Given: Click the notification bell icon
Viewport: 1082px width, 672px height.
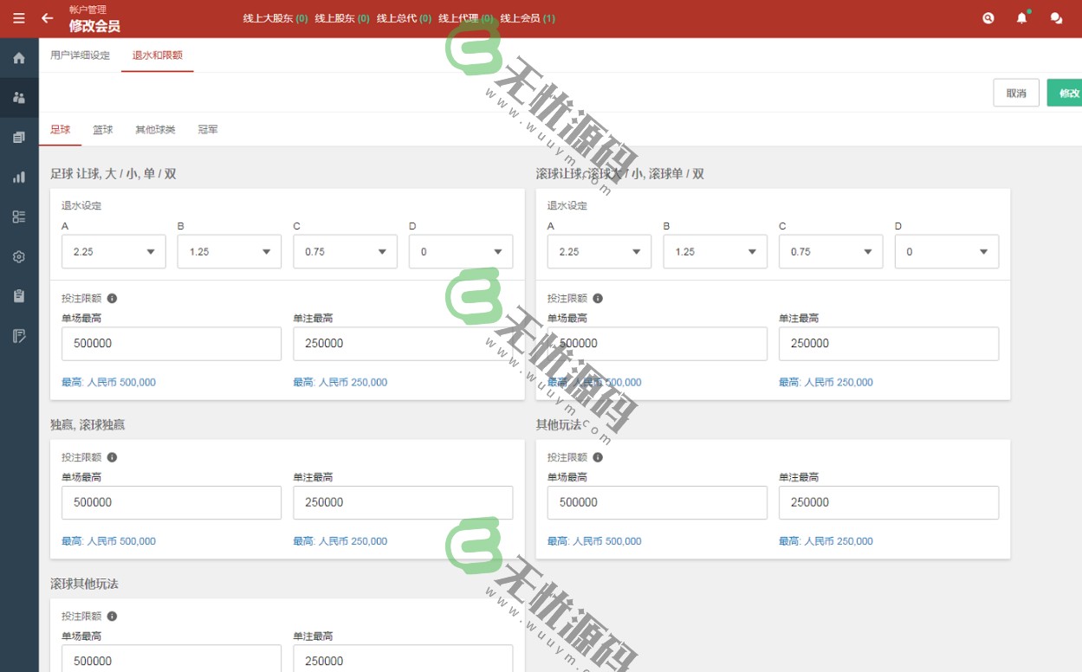Looking at the screenshot, I should (x=1022, y=18).
